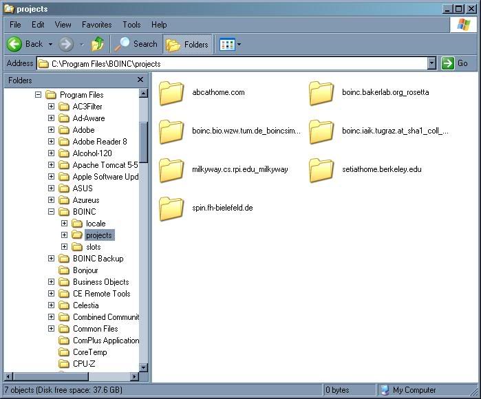
Task: Collapse the Program Files tree node
Action: [x=38, y=95]
